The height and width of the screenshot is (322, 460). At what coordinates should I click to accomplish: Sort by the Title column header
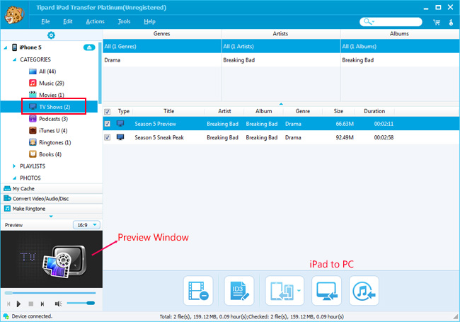(x=168, y=111)
